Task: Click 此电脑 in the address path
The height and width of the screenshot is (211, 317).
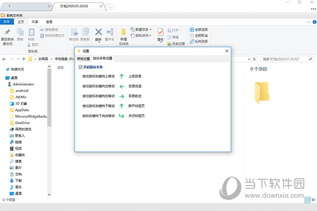Action: [43, 59]
